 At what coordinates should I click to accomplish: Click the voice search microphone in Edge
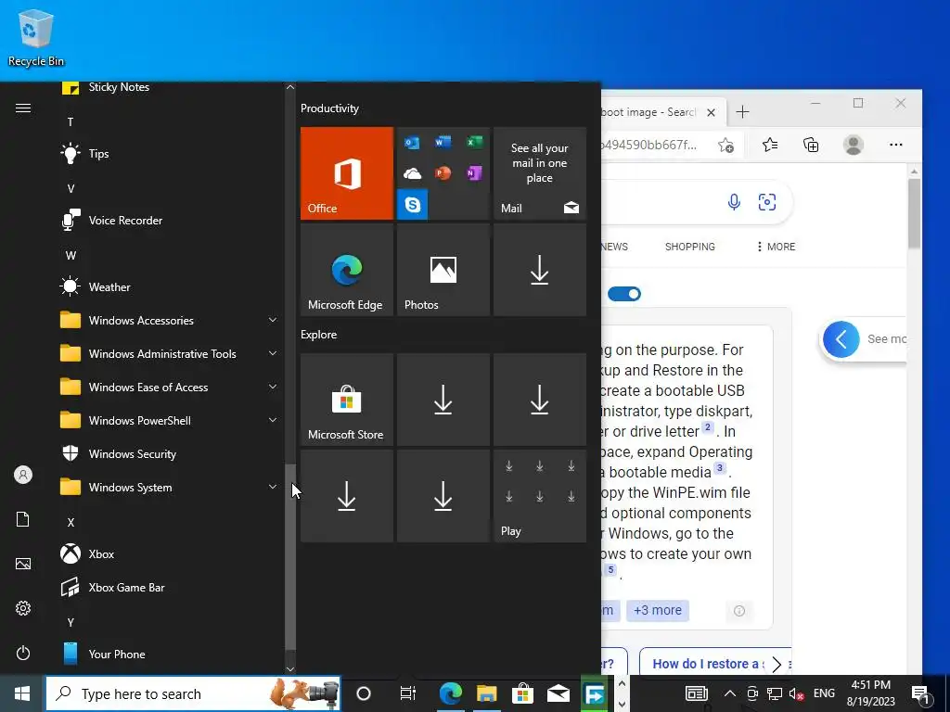(x=734, y=201)
